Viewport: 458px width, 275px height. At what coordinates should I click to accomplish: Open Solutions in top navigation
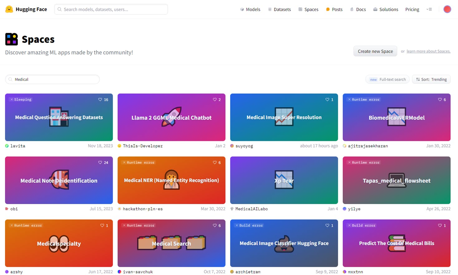[x=386, y=9]
